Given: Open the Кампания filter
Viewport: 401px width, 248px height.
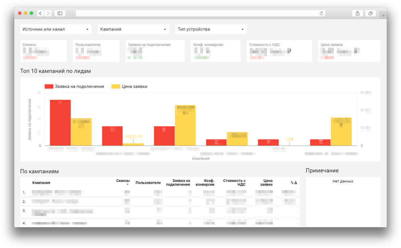Looking at the screenshot, I should (133, 29).
